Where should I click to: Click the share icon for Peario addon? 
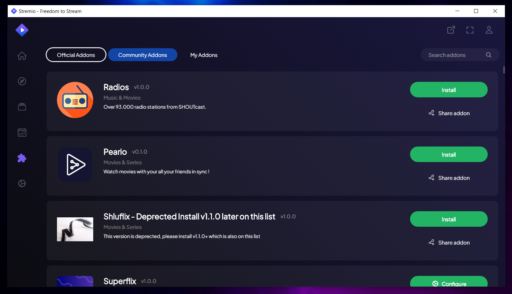(431, 178)
